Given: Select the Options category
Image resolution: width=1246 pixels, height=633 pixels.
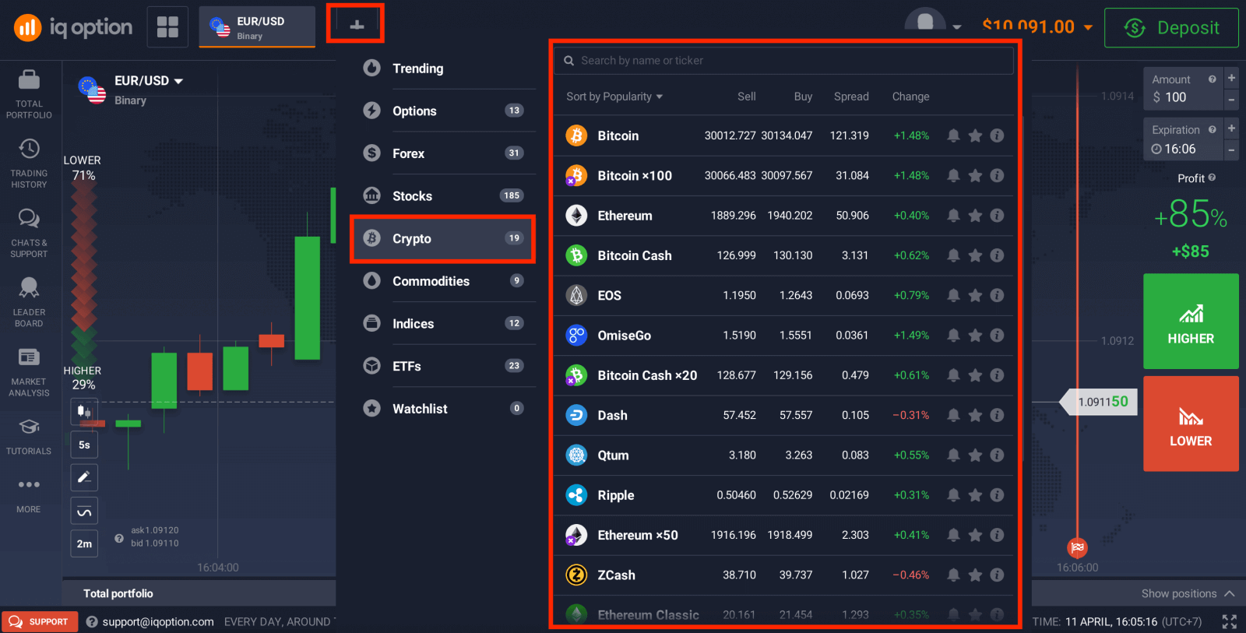Looking at the screenshot, I should 444,111.
